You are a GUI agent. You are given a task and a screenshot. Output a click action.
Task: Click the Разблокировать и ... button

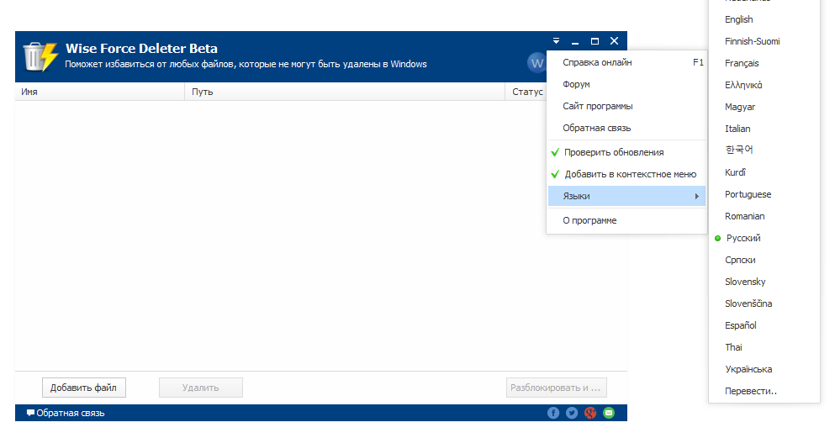click(556, 388)
